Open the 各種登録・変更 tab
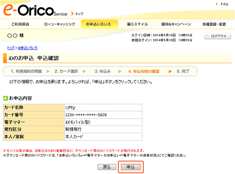This screenshot has height=174, width=235. 214,24
